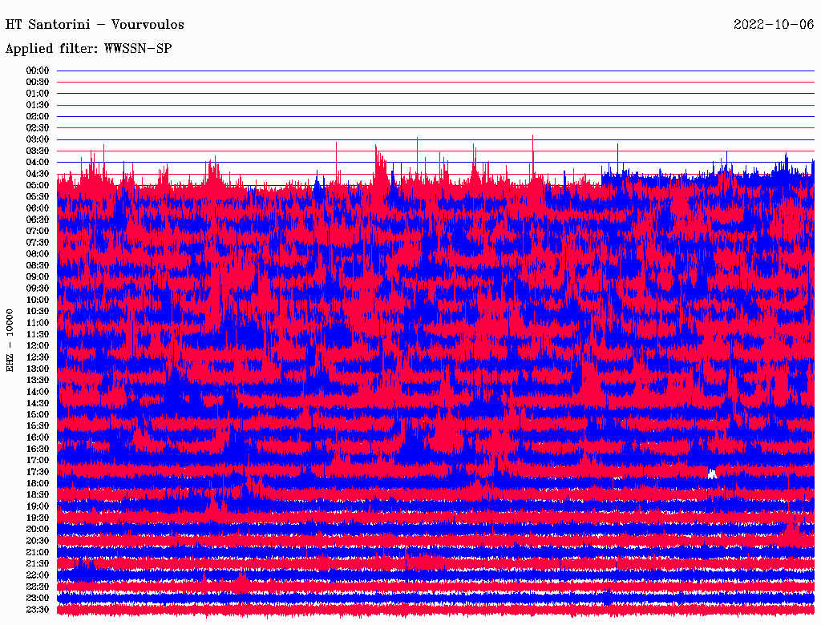Viewport: 821px width, 625px height.
Task: Click the 06:30 time label
Action: [38, 220]
